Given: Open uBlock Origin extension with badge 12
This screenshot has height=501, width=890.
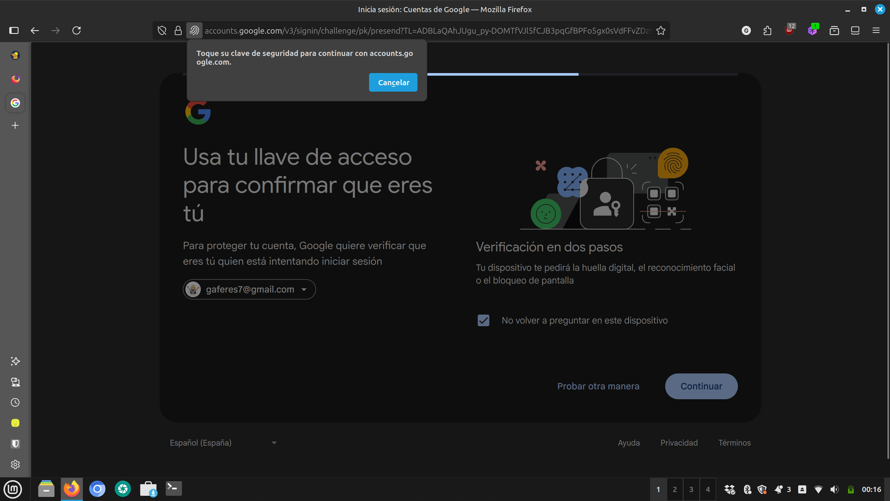Looking at the screenshot, I should (x=789, y=30).
